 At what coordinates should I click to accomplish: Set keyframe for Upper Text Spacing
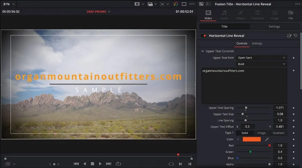tap(293, 108)
